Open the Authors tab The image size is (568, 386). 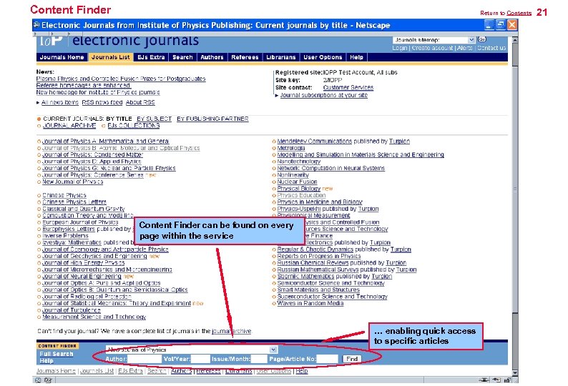click(x=212, y=57)
